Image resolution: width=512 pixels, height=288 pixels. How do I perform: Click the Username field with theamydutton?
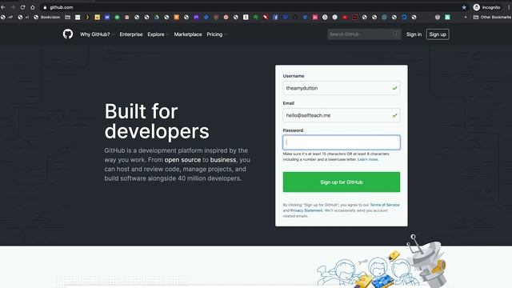tap(342, 88)
